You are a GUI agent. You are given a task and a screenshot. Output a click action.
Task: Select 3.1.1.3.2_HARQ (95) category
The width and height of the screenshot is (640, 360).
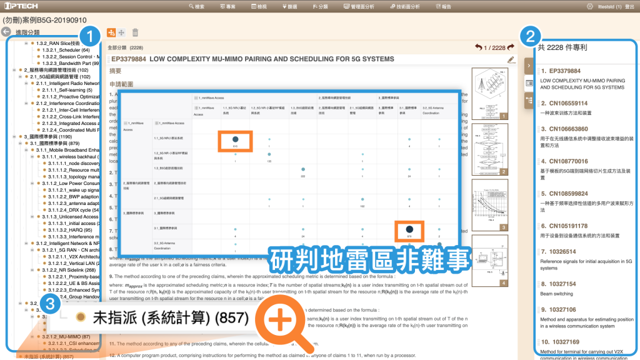70,230
